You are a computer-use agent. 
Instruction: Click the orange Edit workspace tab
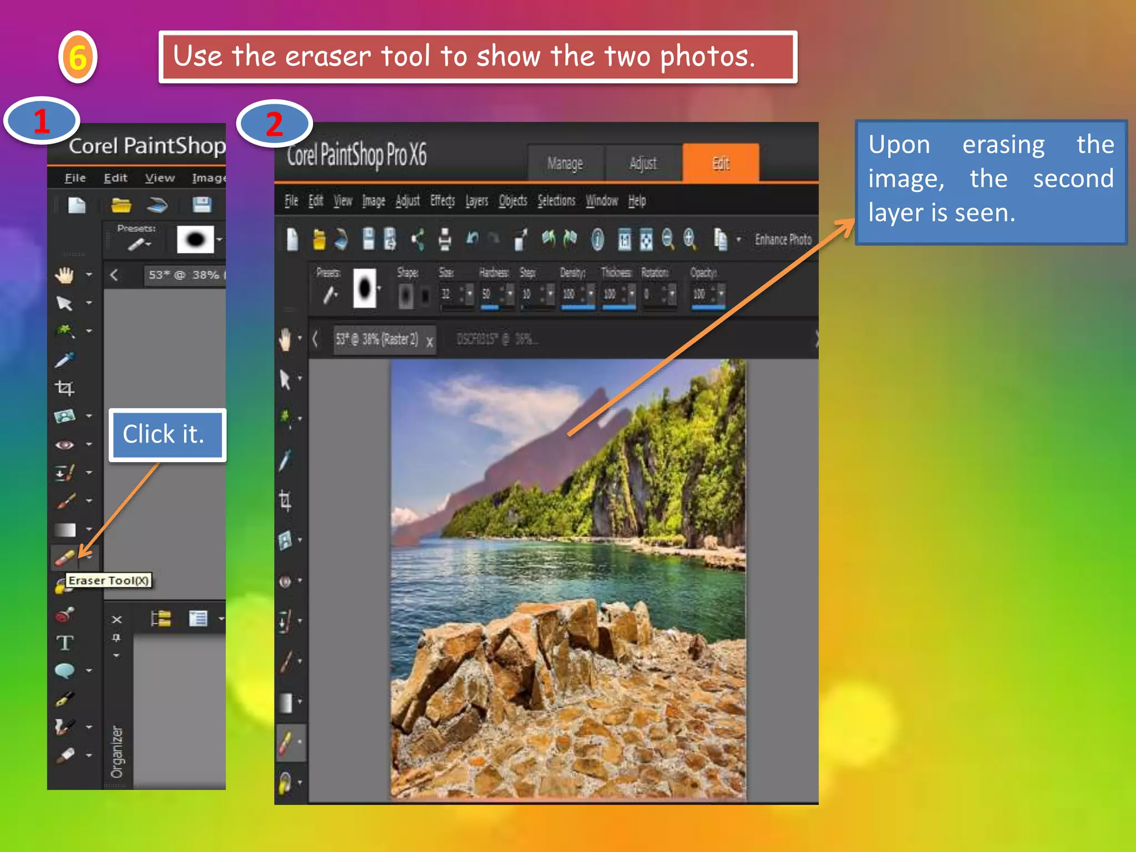[x=721, y=163]
